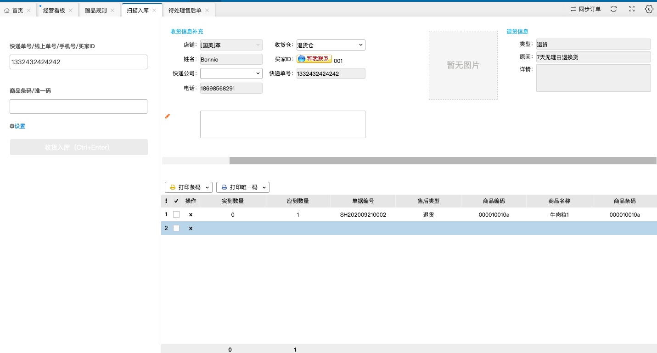Expand the 打印唯一码 dropdown arrow

point(264,187)
